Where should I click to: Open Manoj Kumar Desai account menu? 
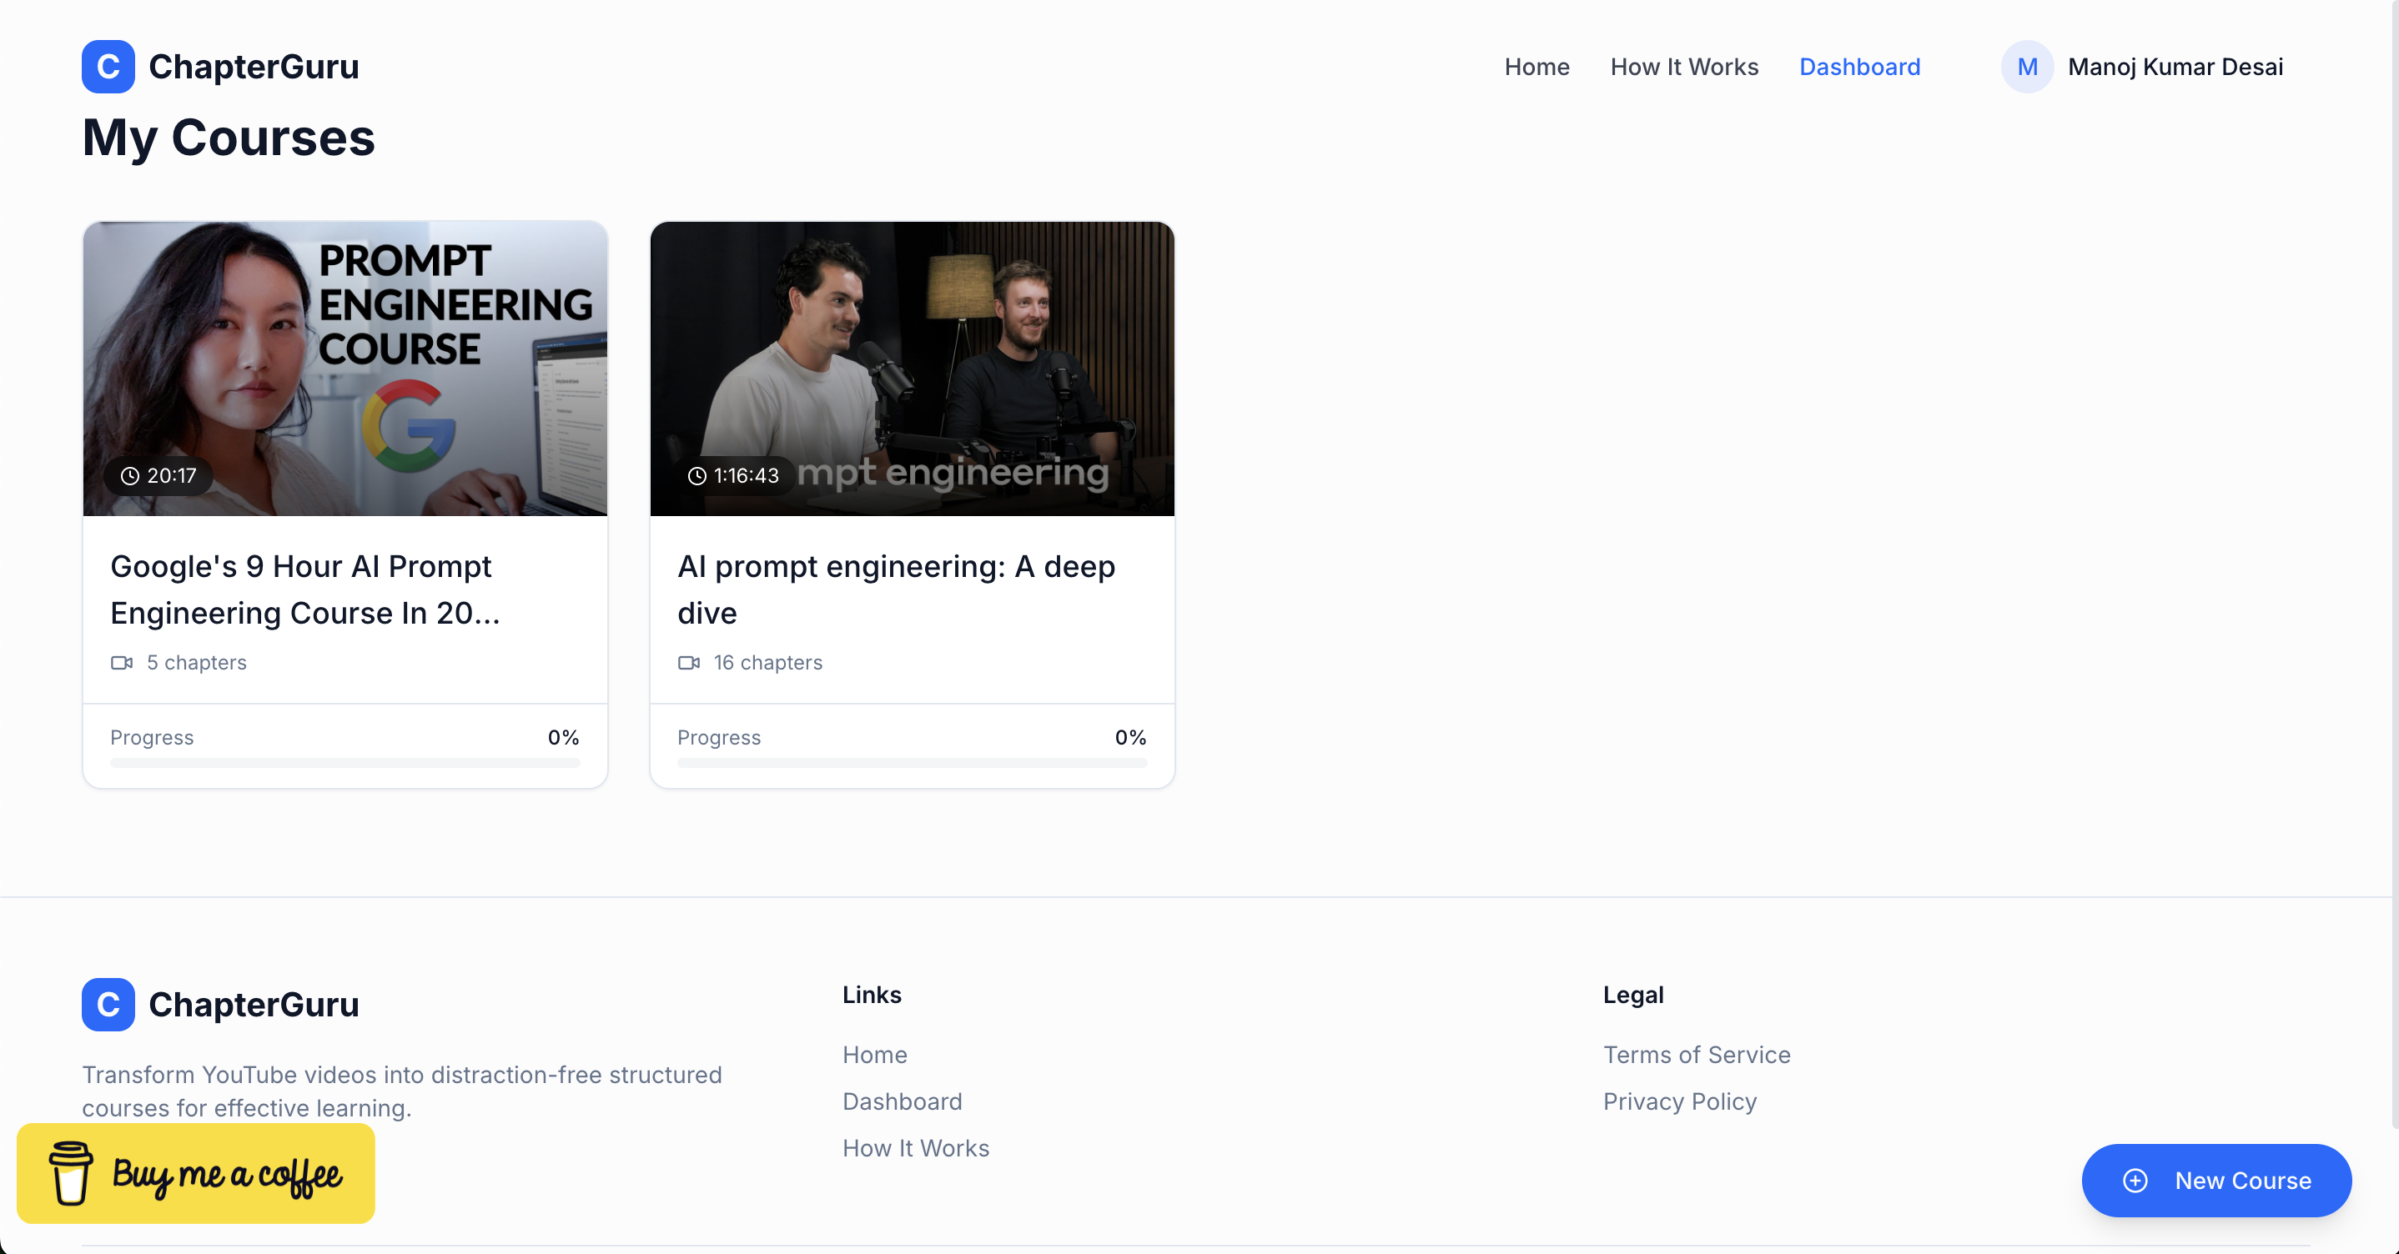[2175, 67]
